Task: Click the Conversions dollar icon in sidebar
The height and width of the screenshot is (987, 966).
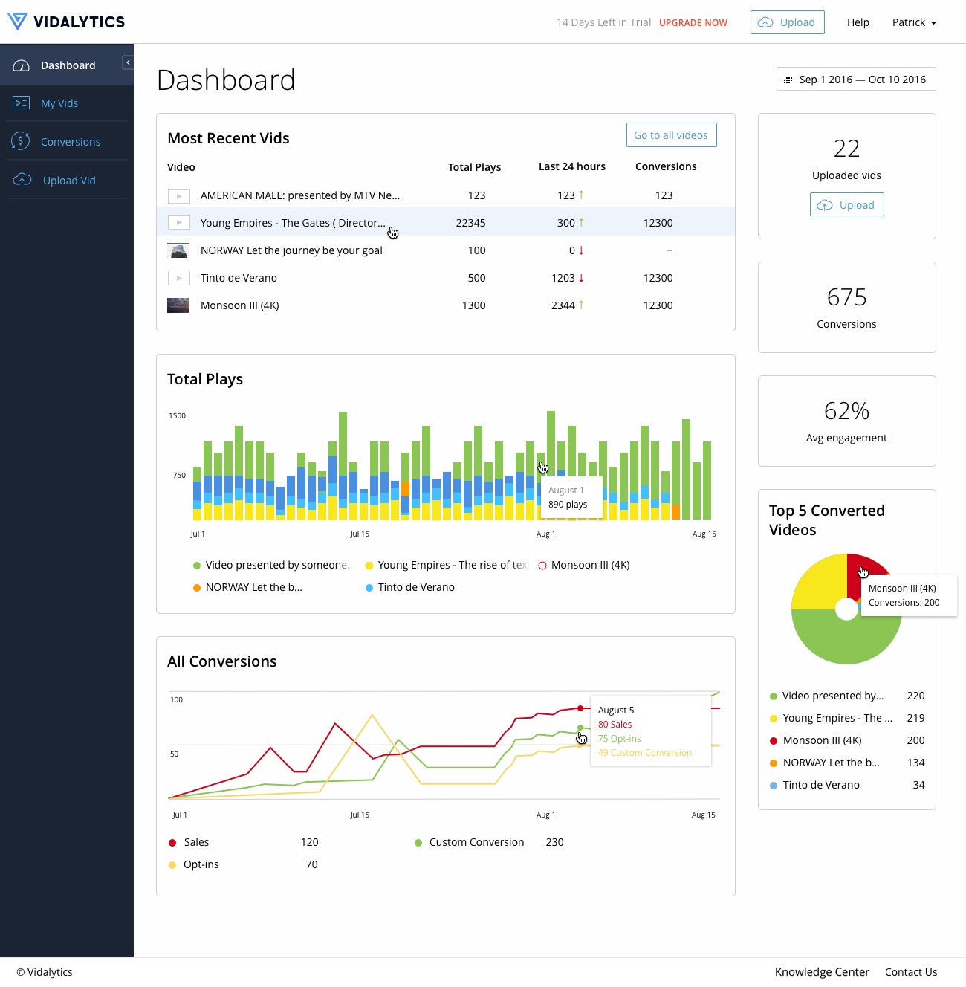Action: click(x=22, y=141)
